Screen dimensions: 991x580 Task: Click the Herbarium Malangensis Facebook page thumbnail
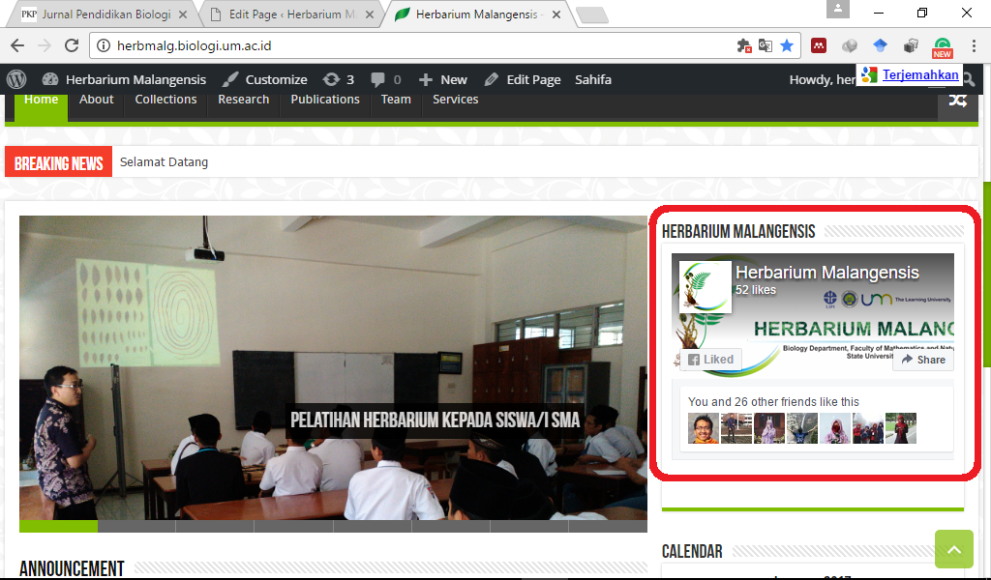pos(705,286)
